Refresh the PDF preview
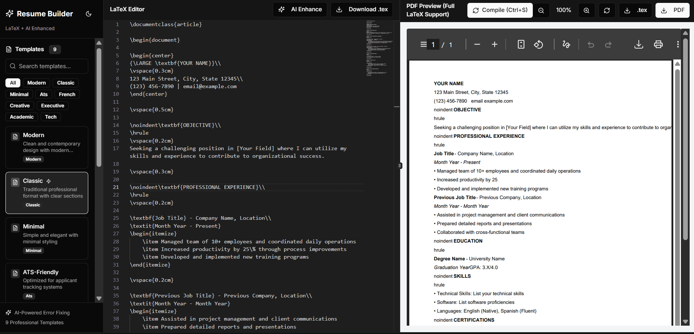Image resolution: width=694 pixels, height=334 pixels. click(607, 10)
